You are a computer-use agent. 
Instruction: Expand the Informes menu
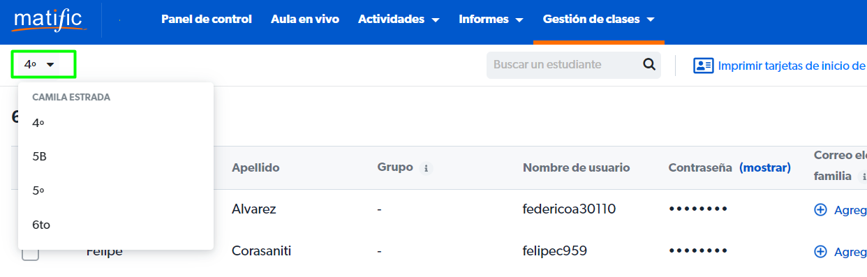click(x=491, y=20)
